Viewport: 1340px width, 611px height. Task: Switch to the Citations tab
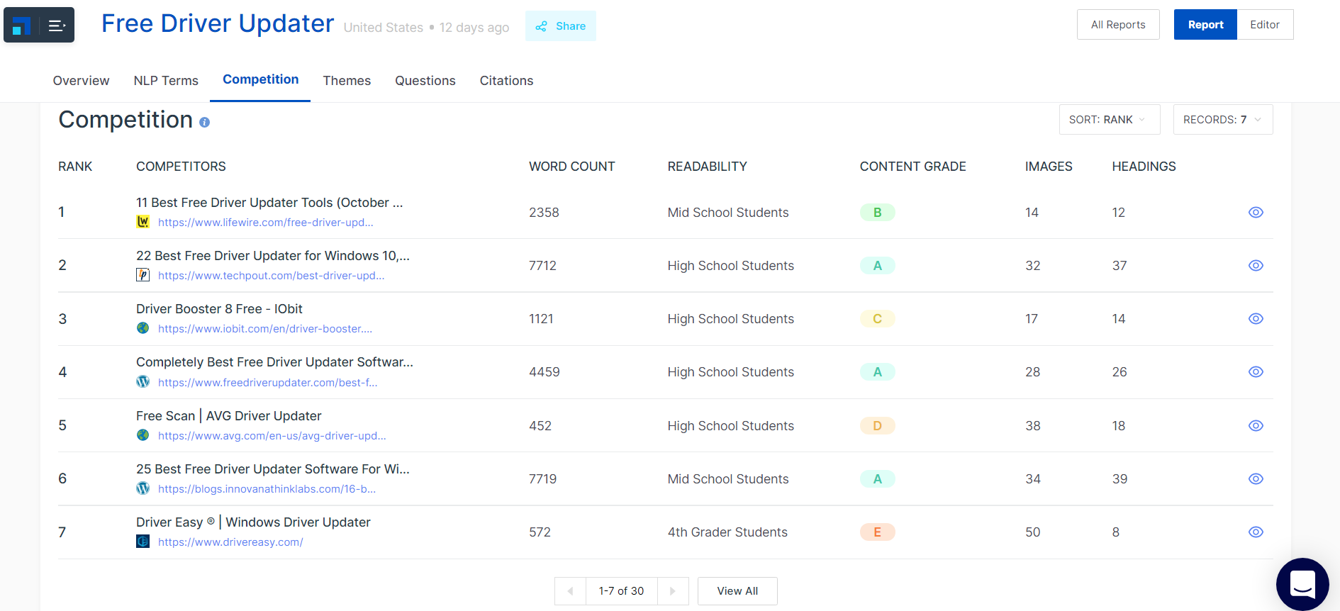(x=506, y=81)
